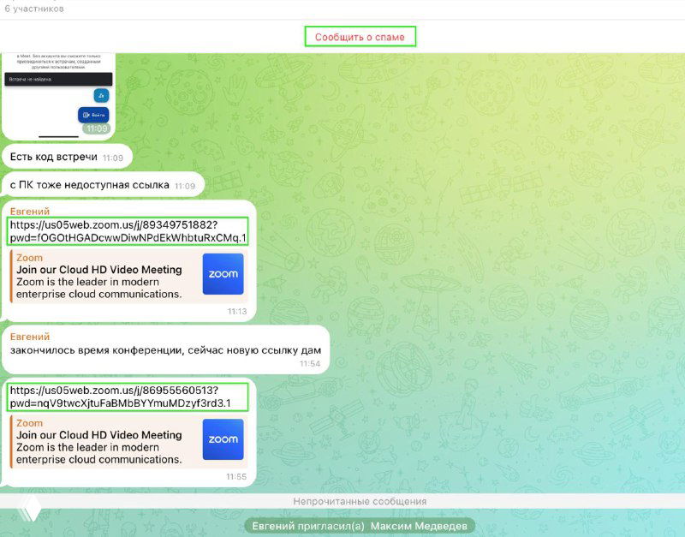Click the orange "Zoom" site name in the 11:55 preview

[29, 423]
